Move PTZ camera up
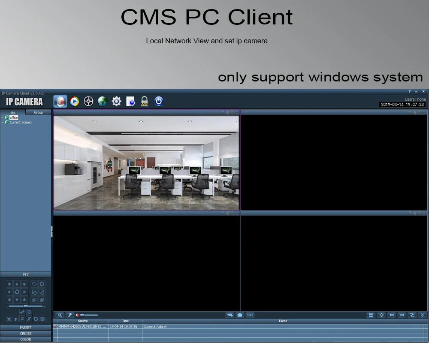This screenshot has width=429, height=343. click(17, 284)
